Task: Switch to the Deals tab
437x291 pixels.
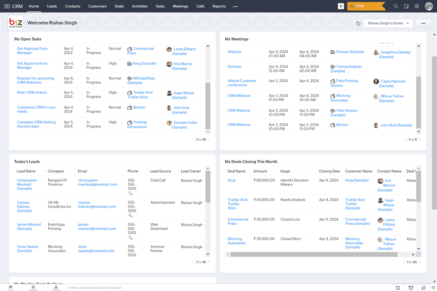Action: (x=119, y=6)
